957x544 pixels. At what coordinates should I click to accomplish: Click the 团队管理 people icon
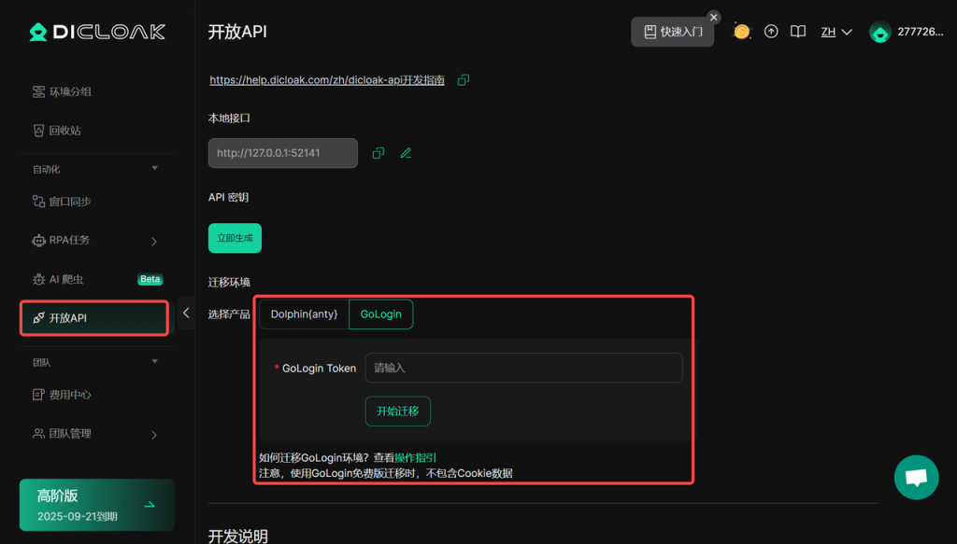pyautogui.click(x=38, y=434)
